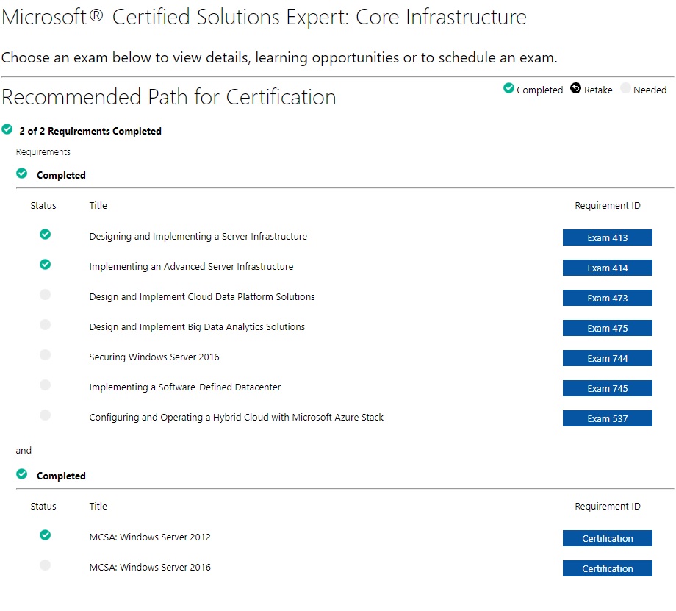Select the Implementing a Software-Defined Datacenter title
Screen dimensions: 676x611
(x=185, y=387)
